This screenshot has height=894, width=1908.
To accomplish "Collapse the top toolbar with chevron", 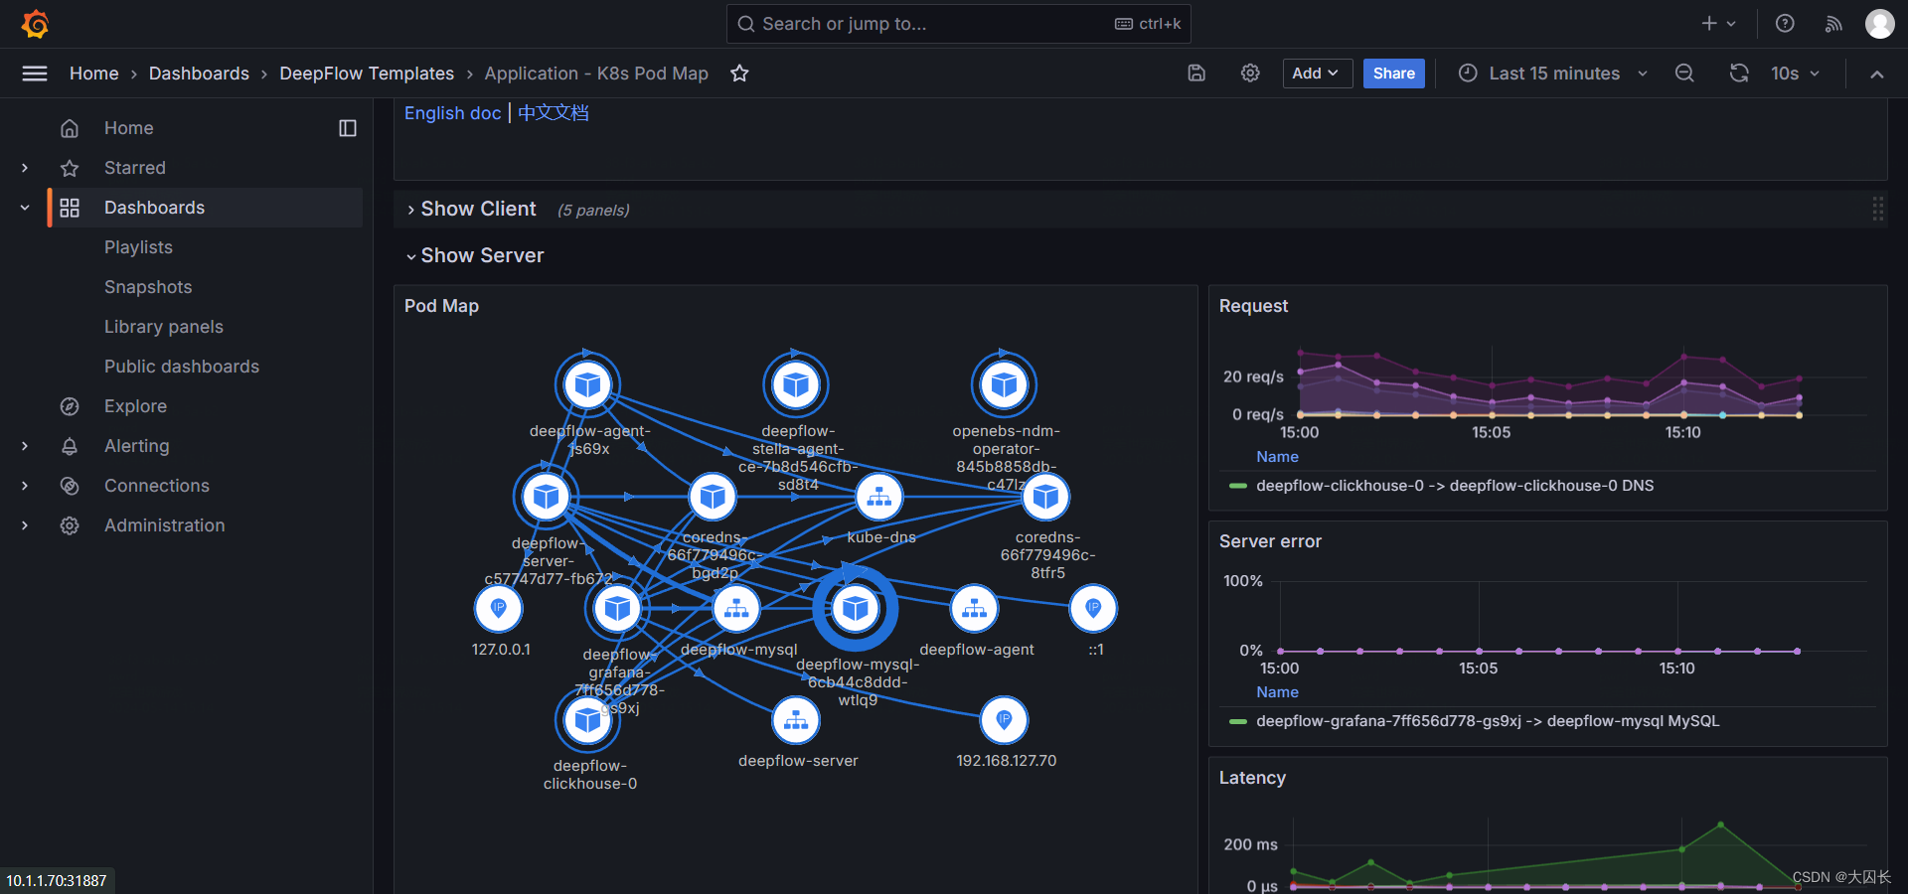I will (1876, 74).
